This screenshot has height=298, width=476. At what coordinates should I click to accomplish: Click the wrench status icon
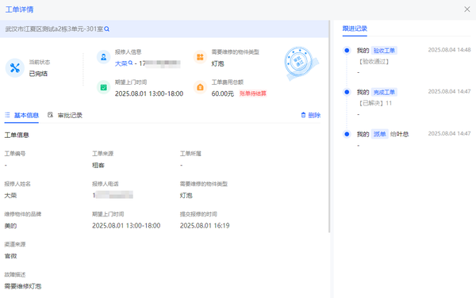tap(15, 68)
